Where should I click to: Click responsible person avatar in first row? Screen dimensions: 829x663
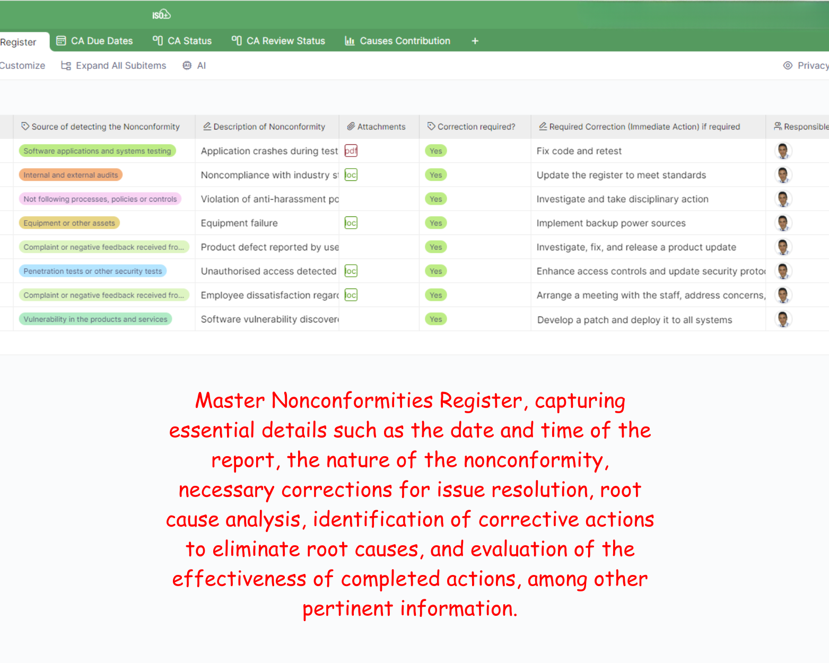pyautogui.click(x=782, y=151)
